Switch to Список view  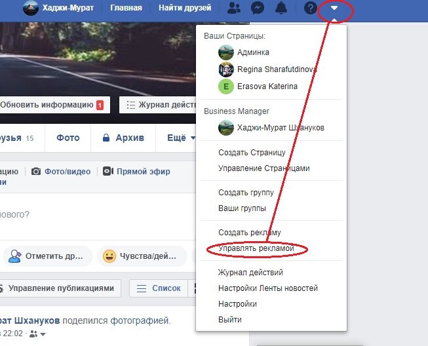(x=159, y=288)
